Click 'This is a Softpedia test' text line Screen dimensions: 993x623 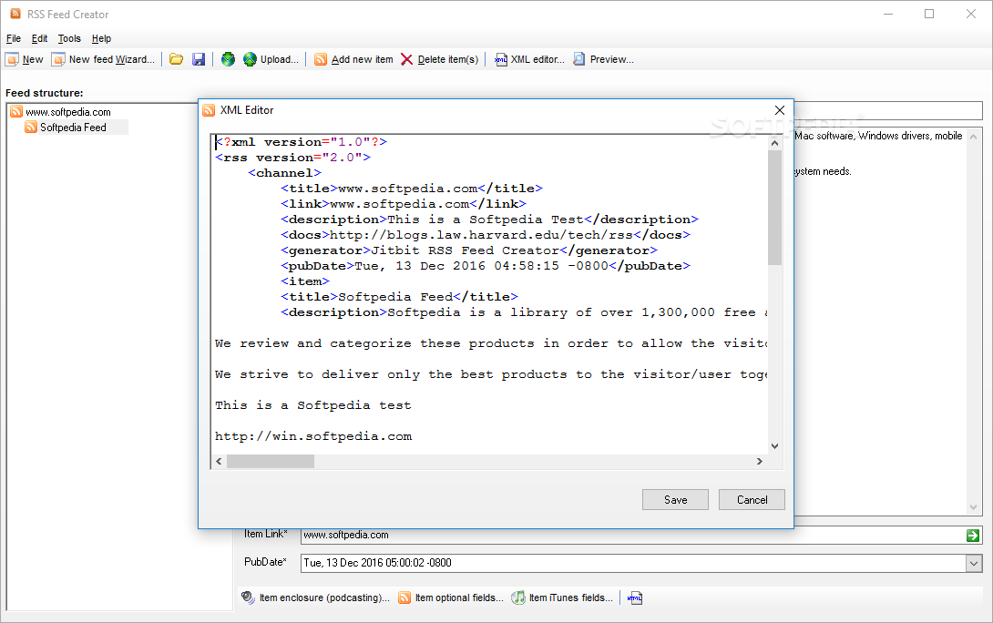312,405
